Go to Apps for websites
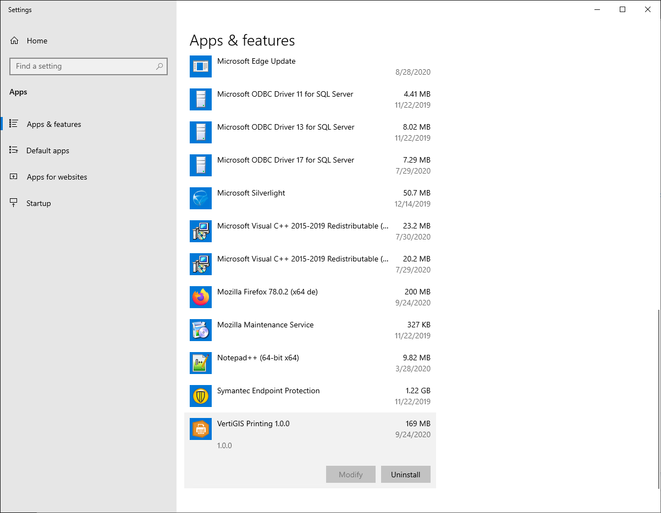The image size is (661, 513). coord(57,177)
